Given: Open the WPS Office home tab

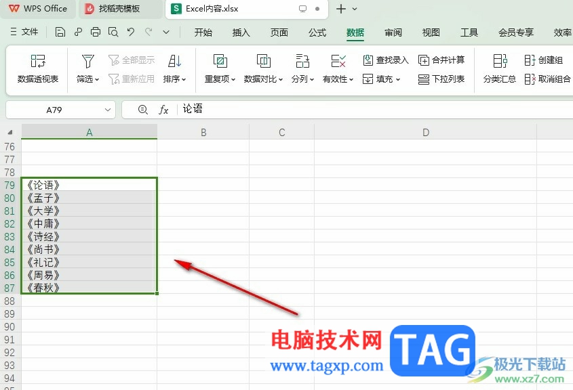Looking at the screenshot, I should tap(38, 9).
